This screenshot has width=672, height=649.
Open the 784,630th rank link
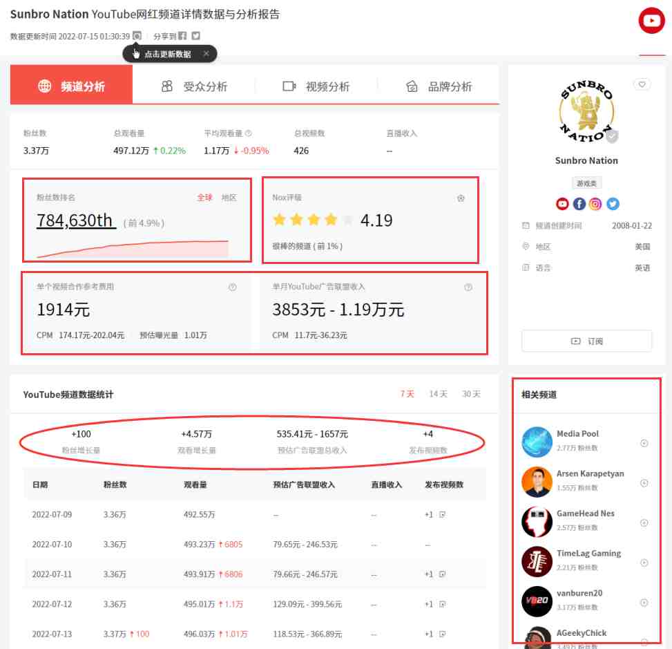76,220
